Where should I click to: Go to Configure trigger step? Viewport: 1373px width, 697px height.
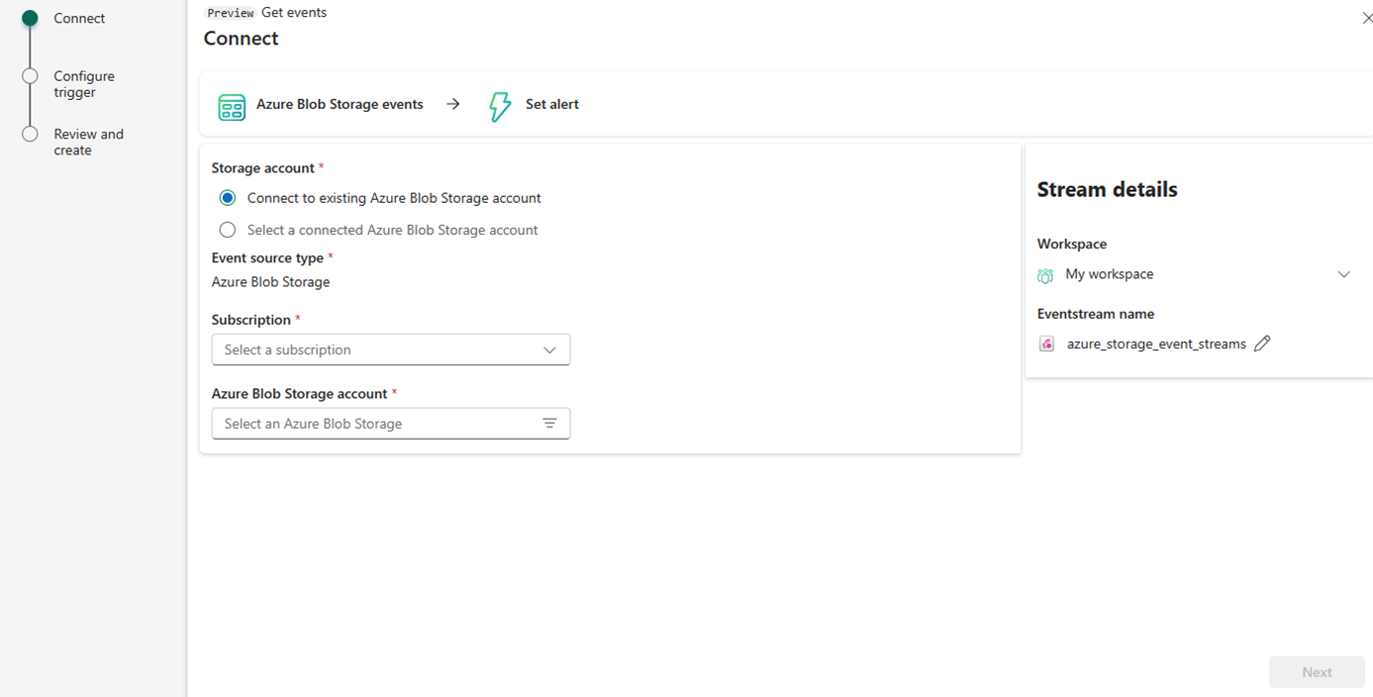click(84, 84)
